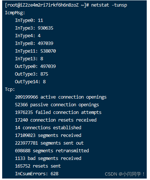Click the InCsumErrors: 628 line

[37, 174]
